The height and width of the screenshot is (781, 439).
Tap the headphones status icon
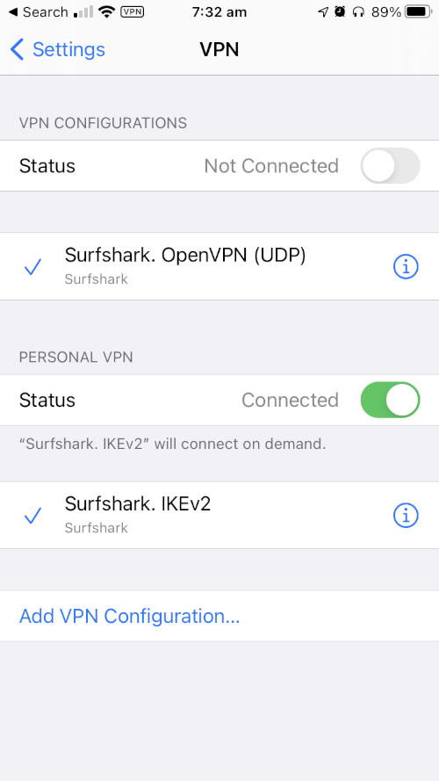click(358, 12)
